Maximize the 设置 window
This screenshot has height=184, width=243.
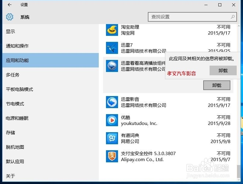[220, 5]
